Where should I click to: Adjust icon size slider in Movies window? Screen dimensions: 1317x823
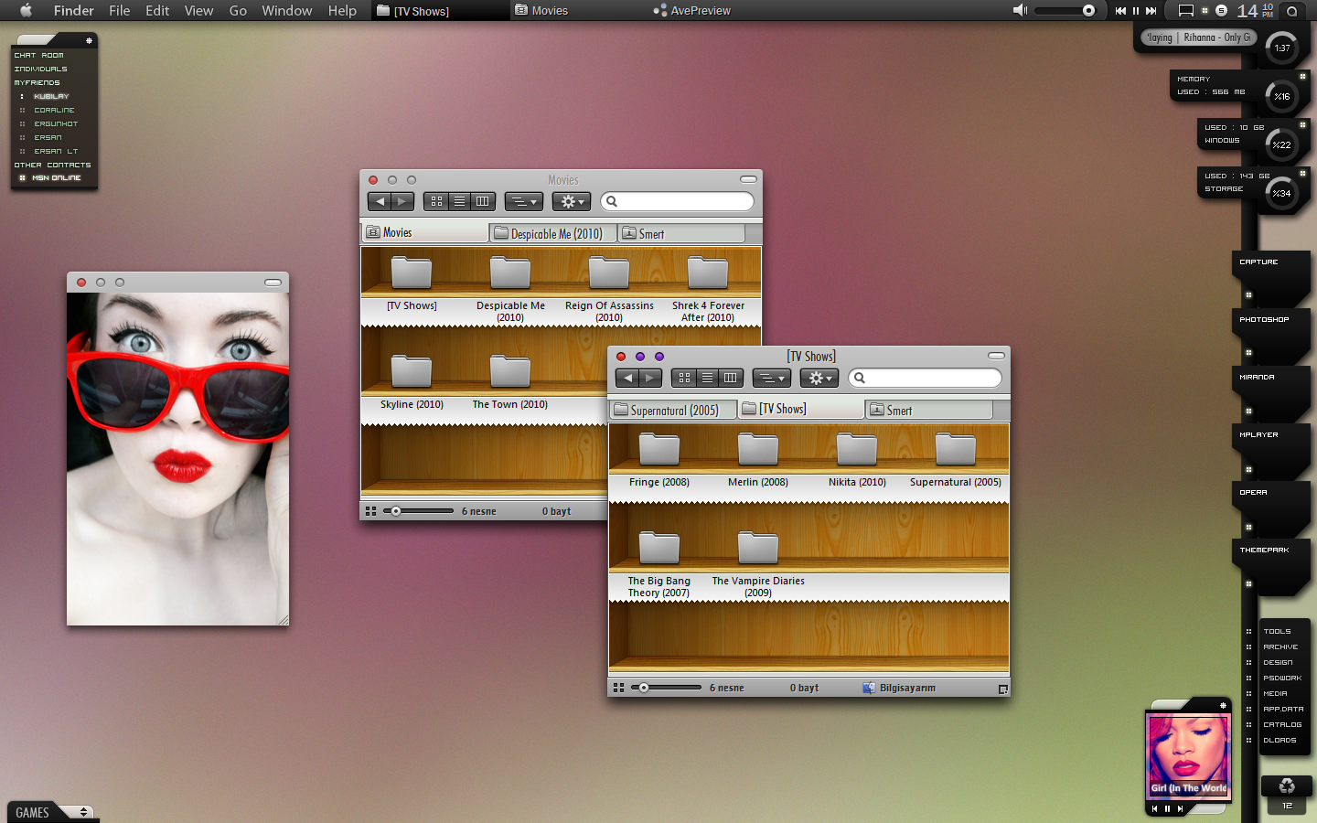coord(418,511)
